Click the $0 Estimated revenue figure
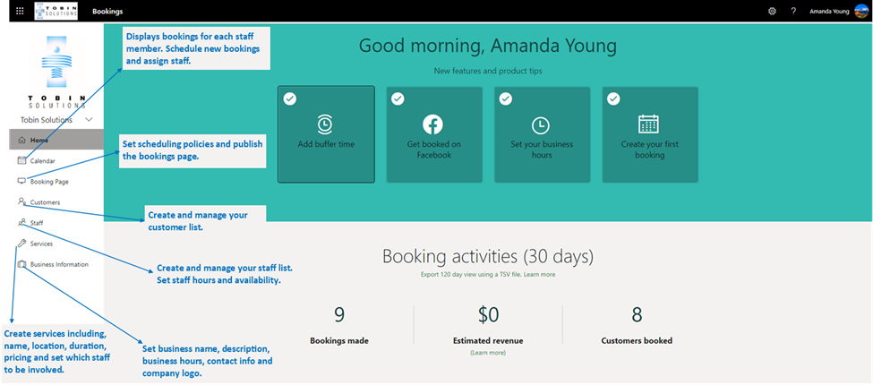Image resolution: width=873 pixels, height=385 pixels. 488,315
